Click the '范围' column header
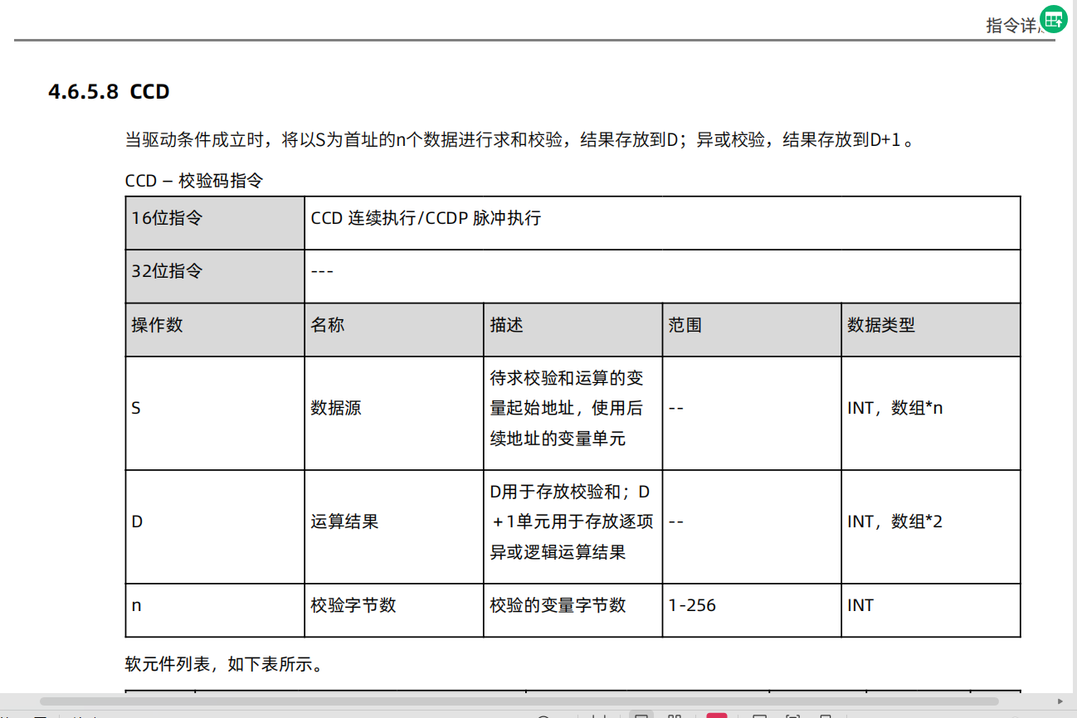 pos(685,325)
